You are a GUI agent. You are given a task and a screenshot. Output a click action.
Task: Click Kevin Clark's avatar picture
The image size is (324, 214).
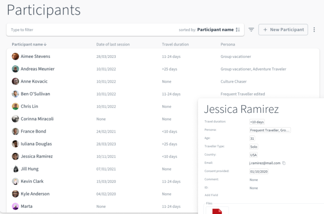coord(15,181)
